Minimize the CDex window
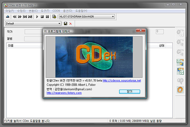Image resolution: width=190 pixels, height=127 pixels. [168, 5]
